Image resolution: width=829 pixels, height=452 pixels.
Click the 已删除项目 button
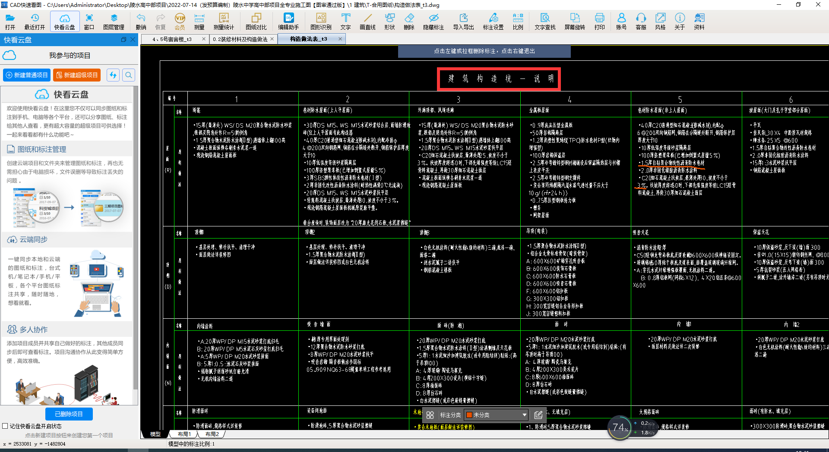[x=69, y=414]
